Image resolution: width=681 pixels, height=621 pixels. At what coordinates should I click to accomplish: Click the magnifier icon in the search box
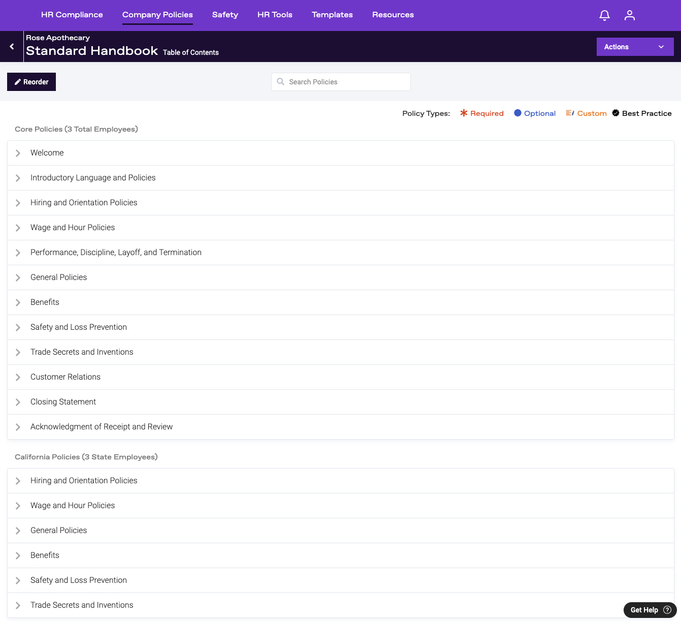tap(280, 82)
